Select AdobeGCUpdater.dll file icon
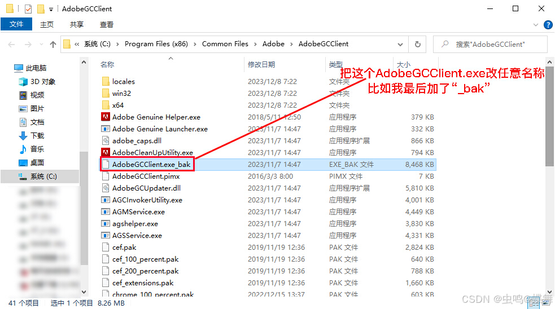 pyautogui.click(x=106, y=188)
